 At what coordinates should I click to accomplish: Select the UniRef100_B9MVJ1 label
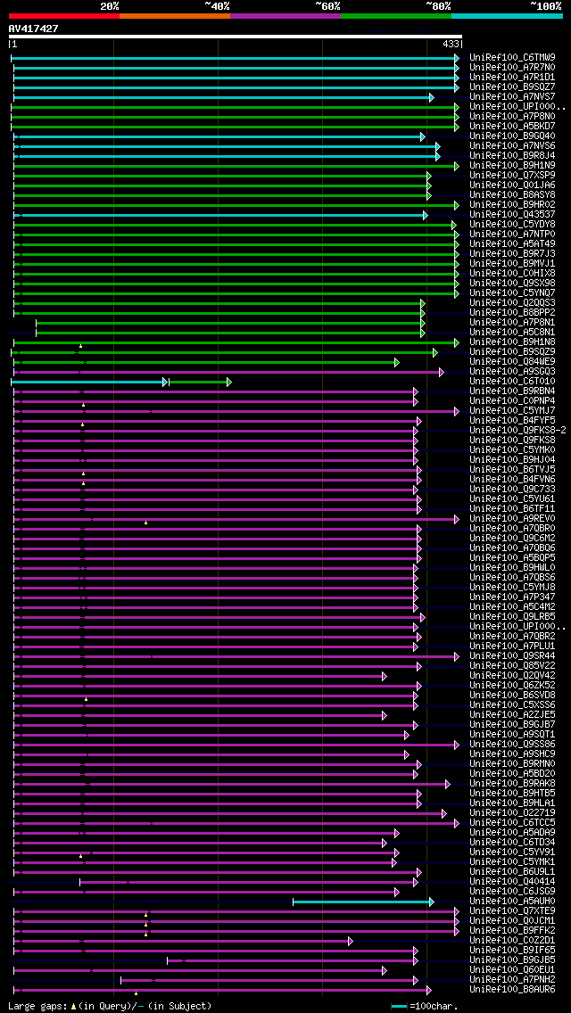(x=512, y=264)
